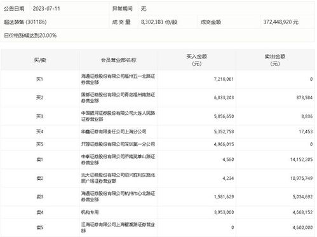Select buy amount 1,581,629
The image size is (317, 237).
pos(224,196)
